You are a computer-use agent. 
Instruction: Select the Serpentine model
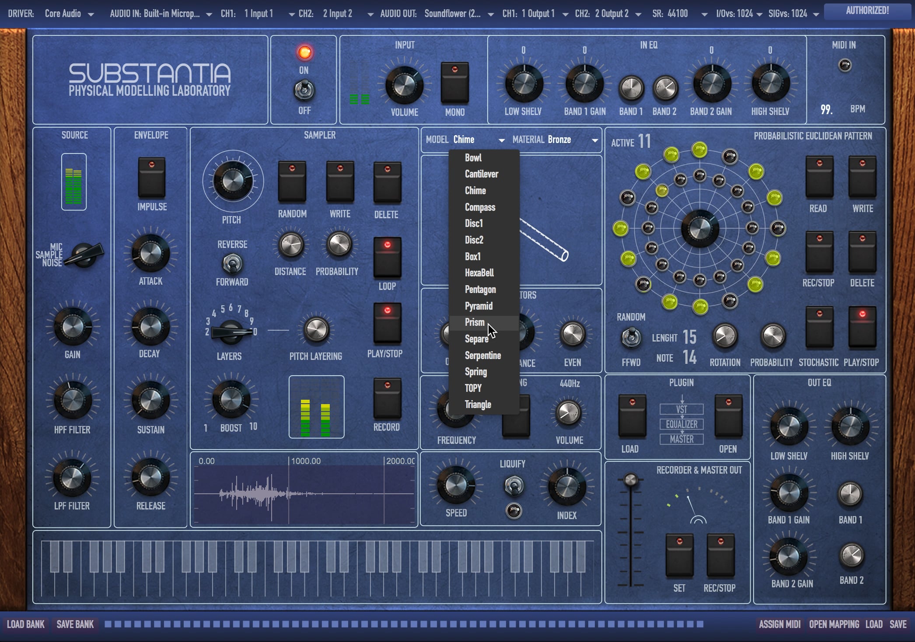click(484, 356)
